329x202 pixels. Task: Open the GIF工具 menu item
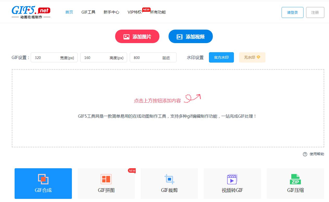pyautogui.click(x=88, y=12)
